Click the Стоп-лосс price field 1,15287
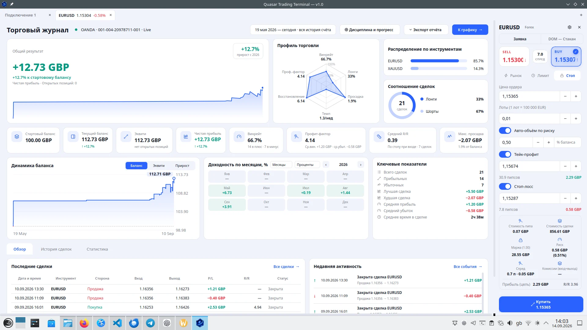The width and height of the screenshot is (587, 330). click(529, 198)
